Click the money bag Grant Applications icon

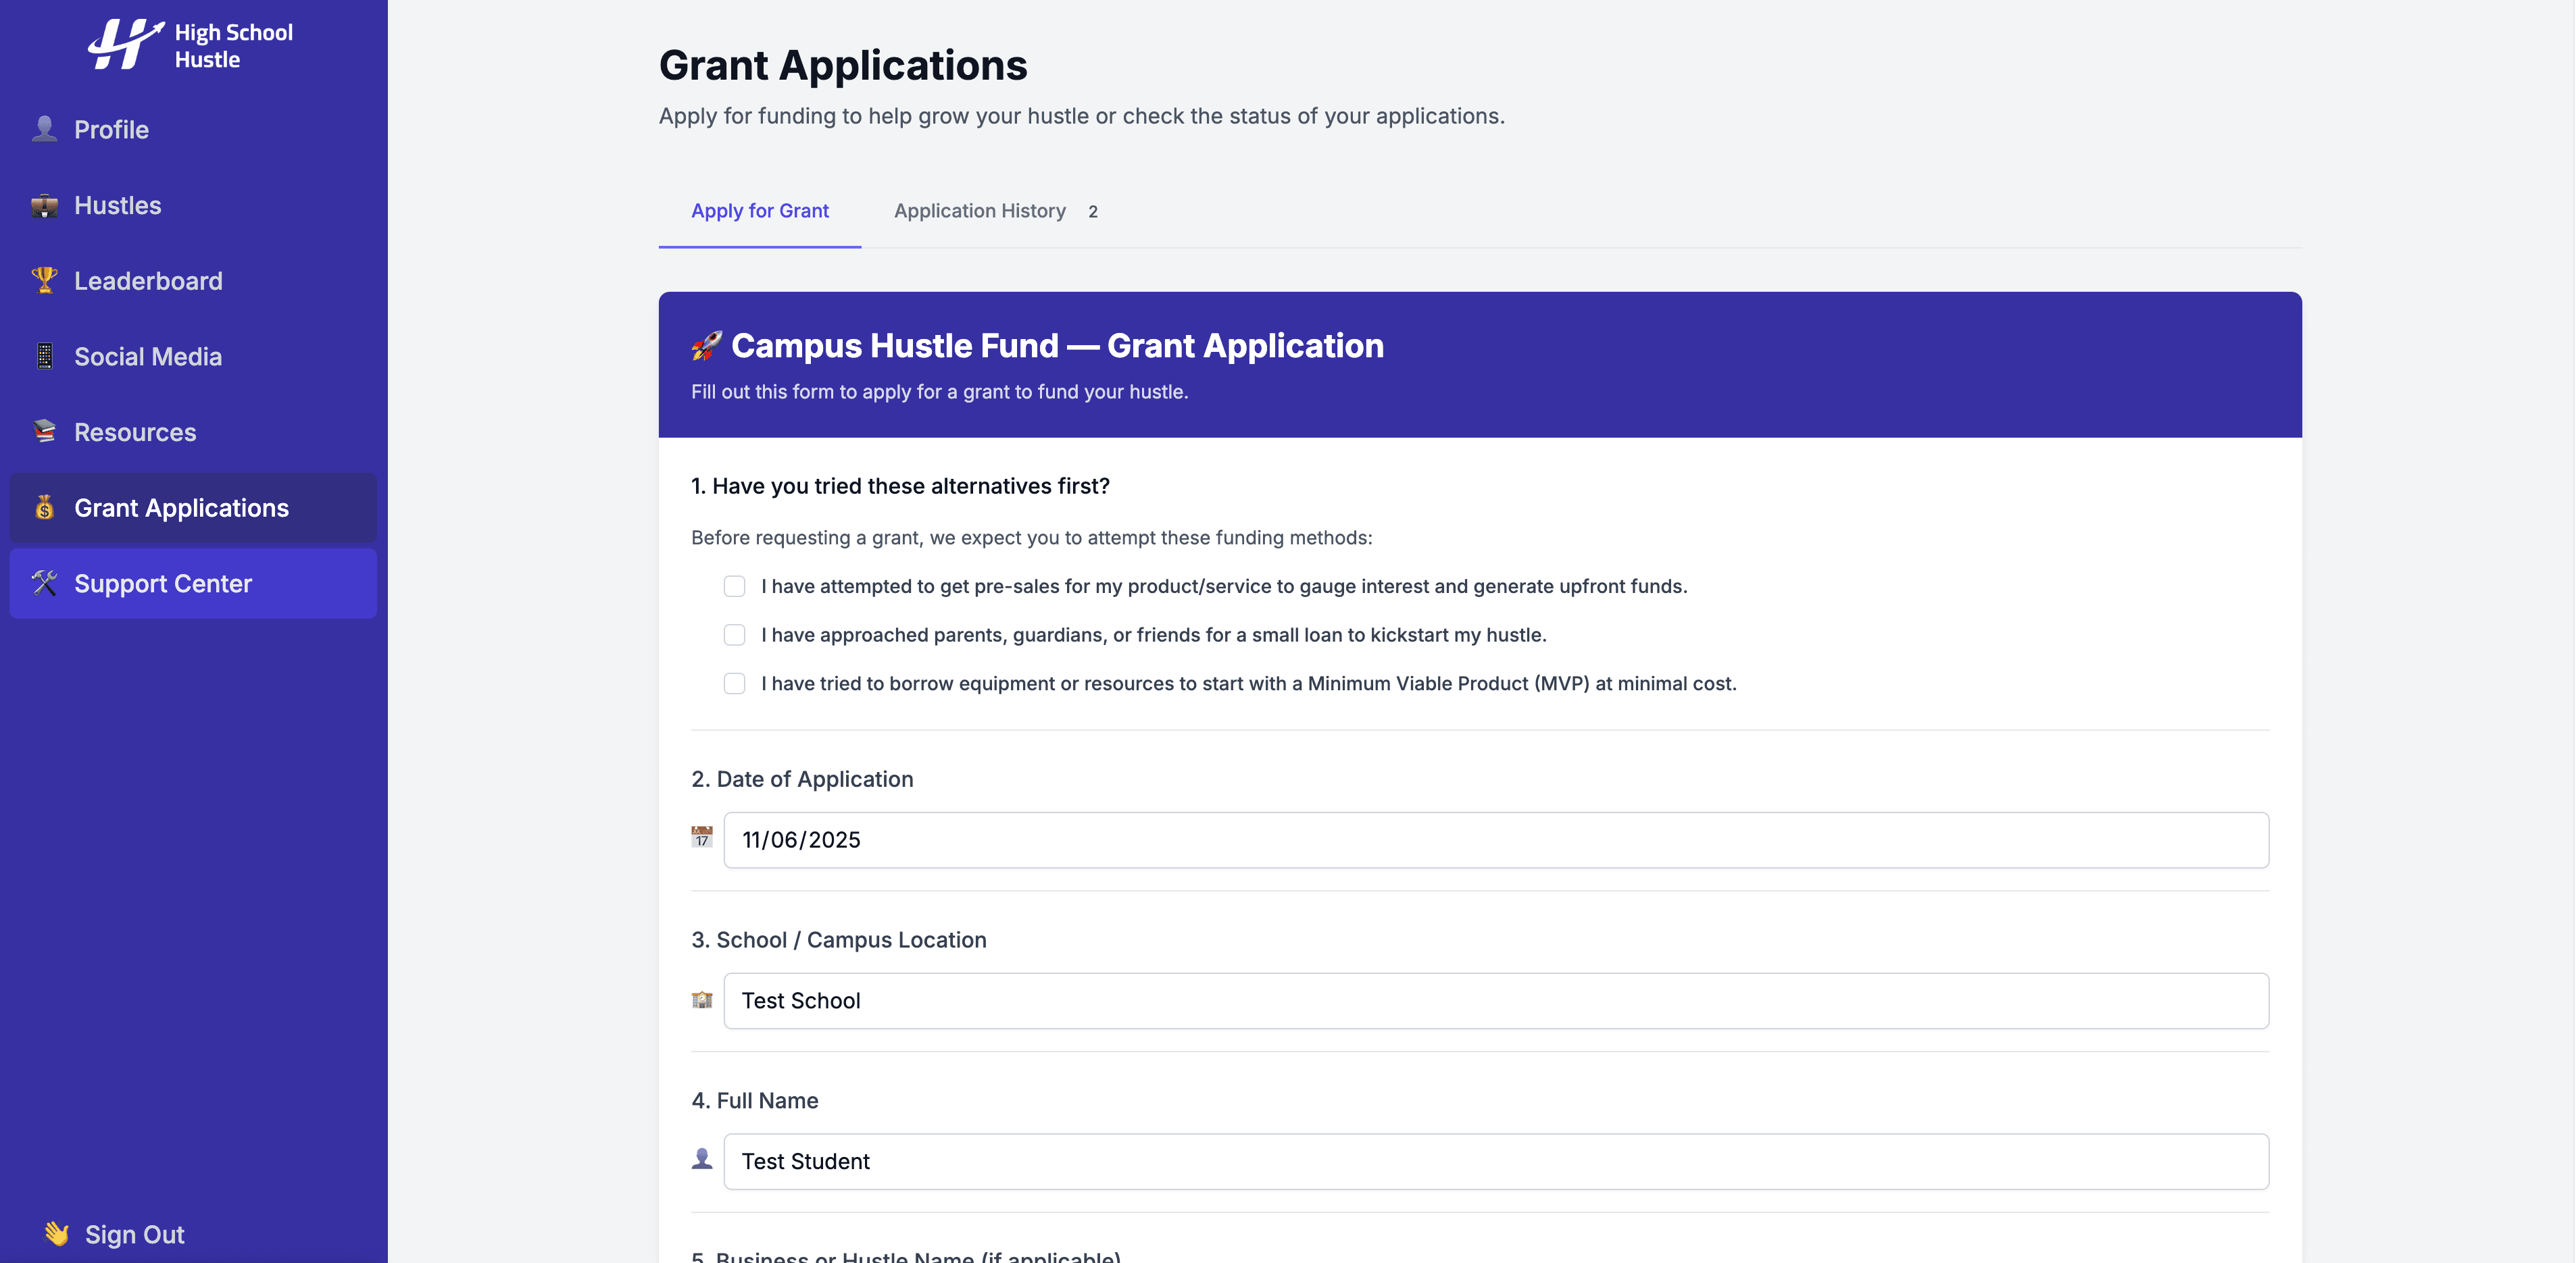coord(44,508)
